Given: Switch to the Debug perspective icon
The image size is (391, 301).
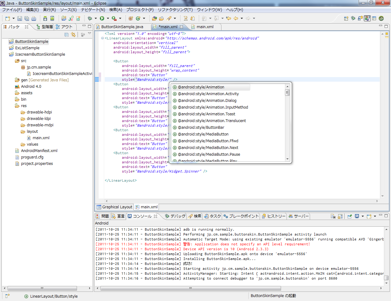Looking at the screenshot, I should coord(353,18).
